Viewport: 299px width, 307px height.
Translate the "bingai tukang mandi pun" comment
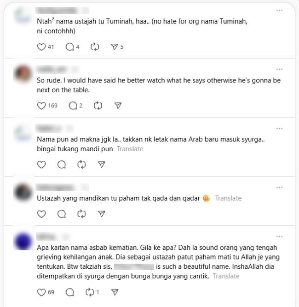(130, 149)
